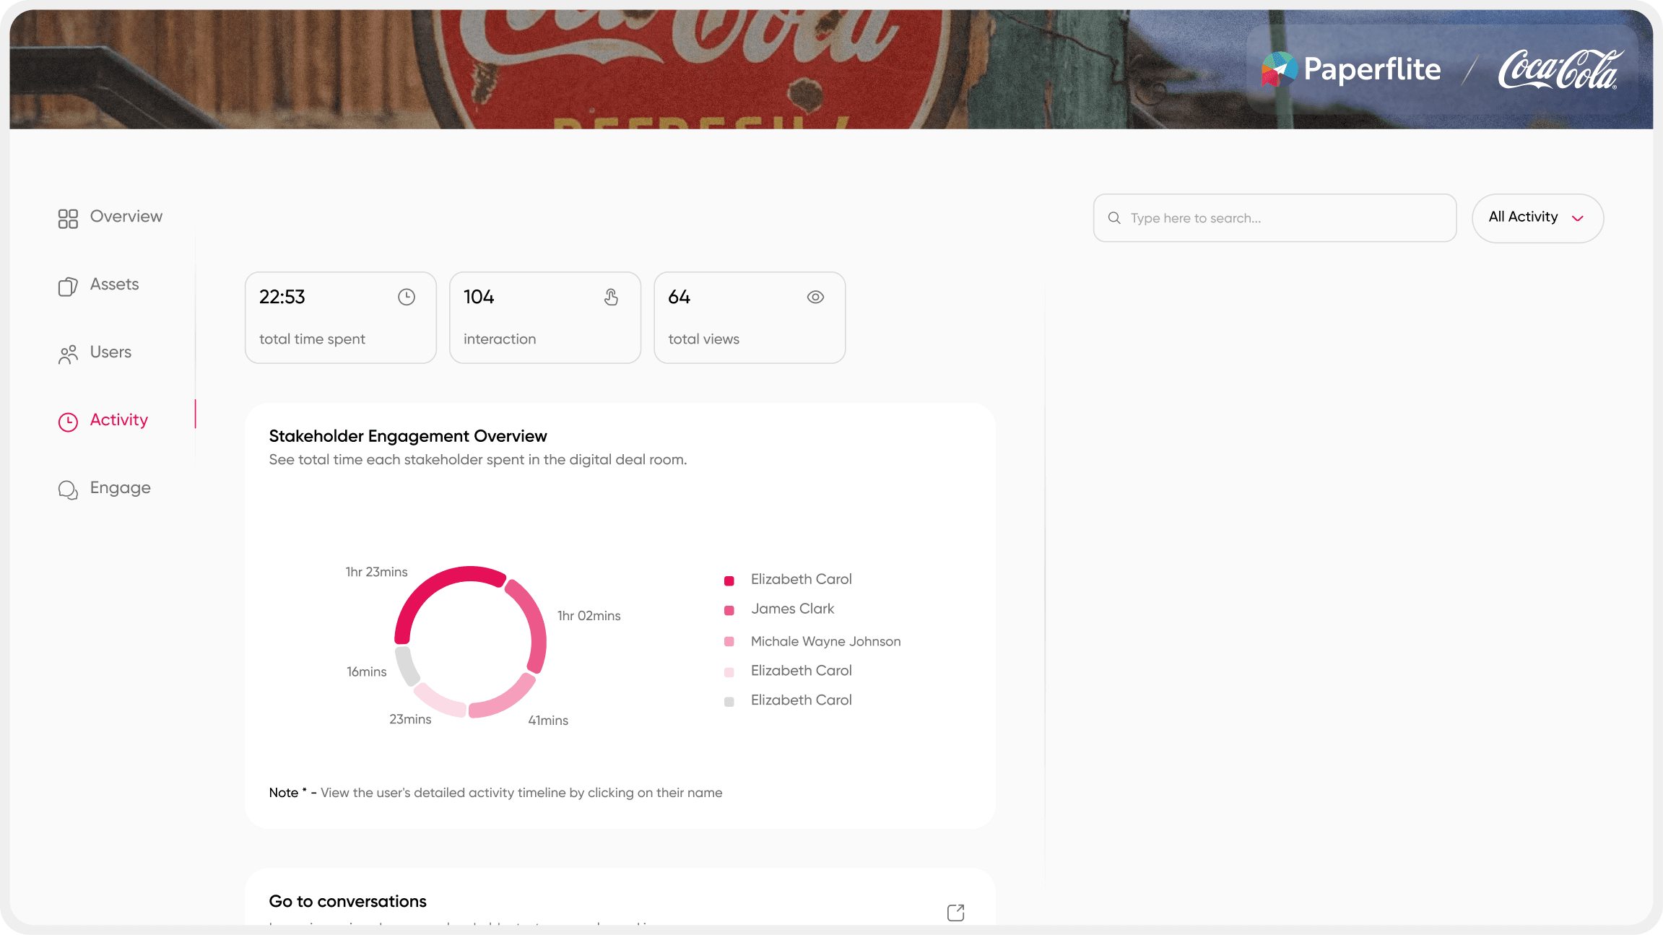Image resolution: width=1663 pixels, height=935 pixels.
Task: Click the eye icon on the 64 card
Action: pyautogui.click(x=815, y=297)
